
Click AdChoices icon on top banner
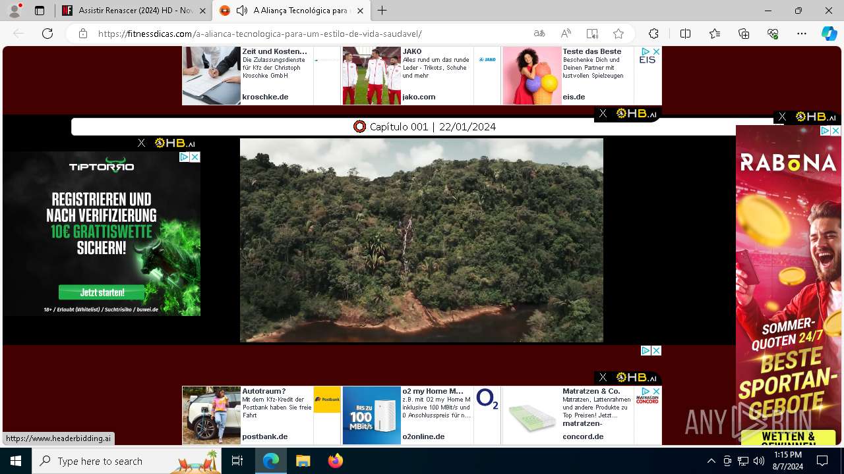click(646, 51)
